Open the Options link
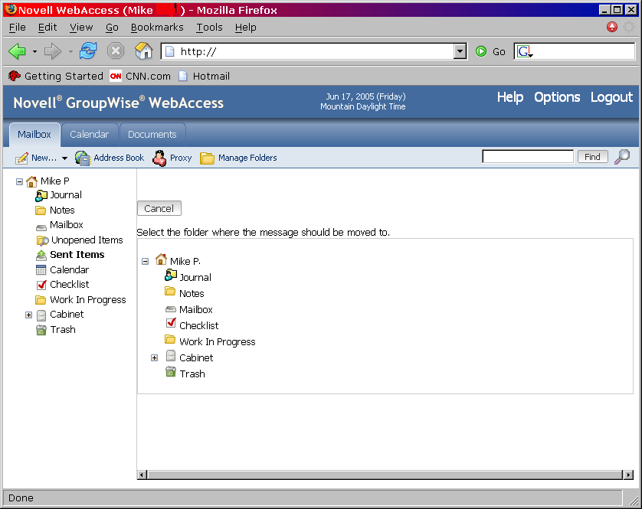The height and width of the screenshot is (509, 642). [557, 97]
